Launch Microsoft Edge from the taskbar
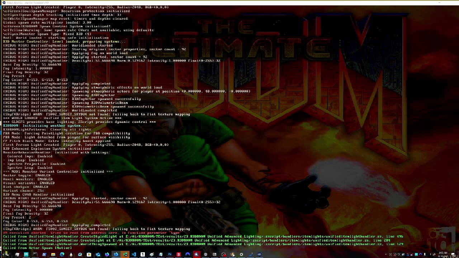Image resolution: width=459 pixels, height=258 pixels. (62, 254)
